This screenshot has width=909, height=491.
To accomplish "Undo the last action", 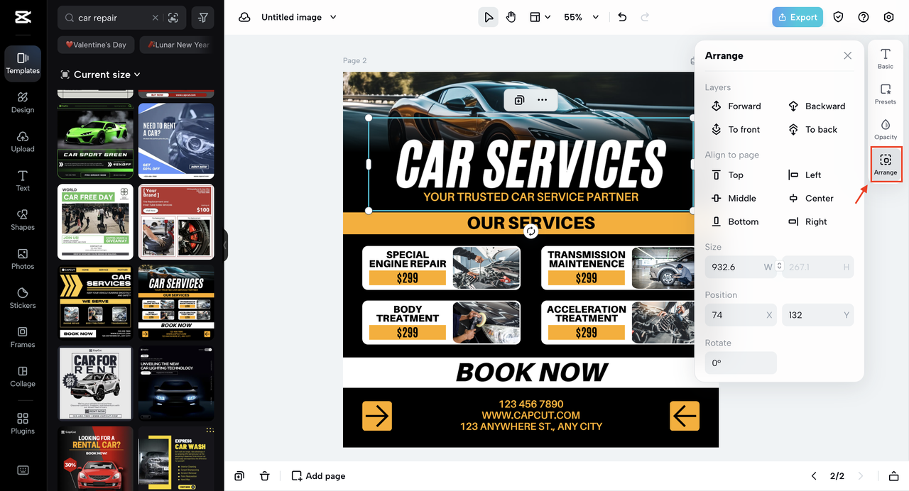I will pos(622,17).
